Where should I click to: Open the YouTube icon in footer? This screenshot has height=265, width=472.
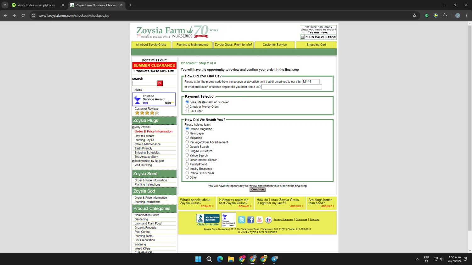[259, 220]
